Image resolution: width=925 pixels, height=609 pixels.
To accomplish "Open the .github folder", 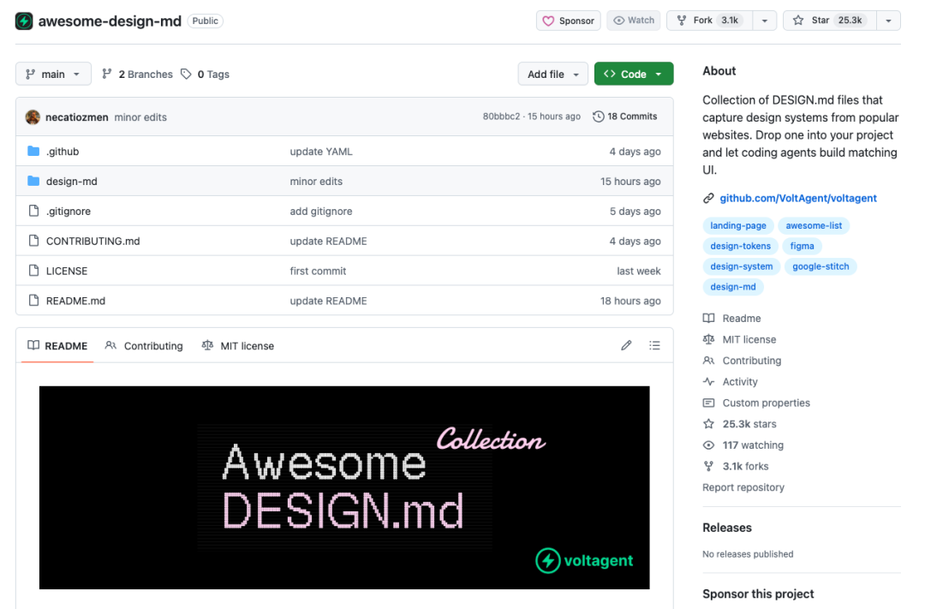I will coord(63,151).
